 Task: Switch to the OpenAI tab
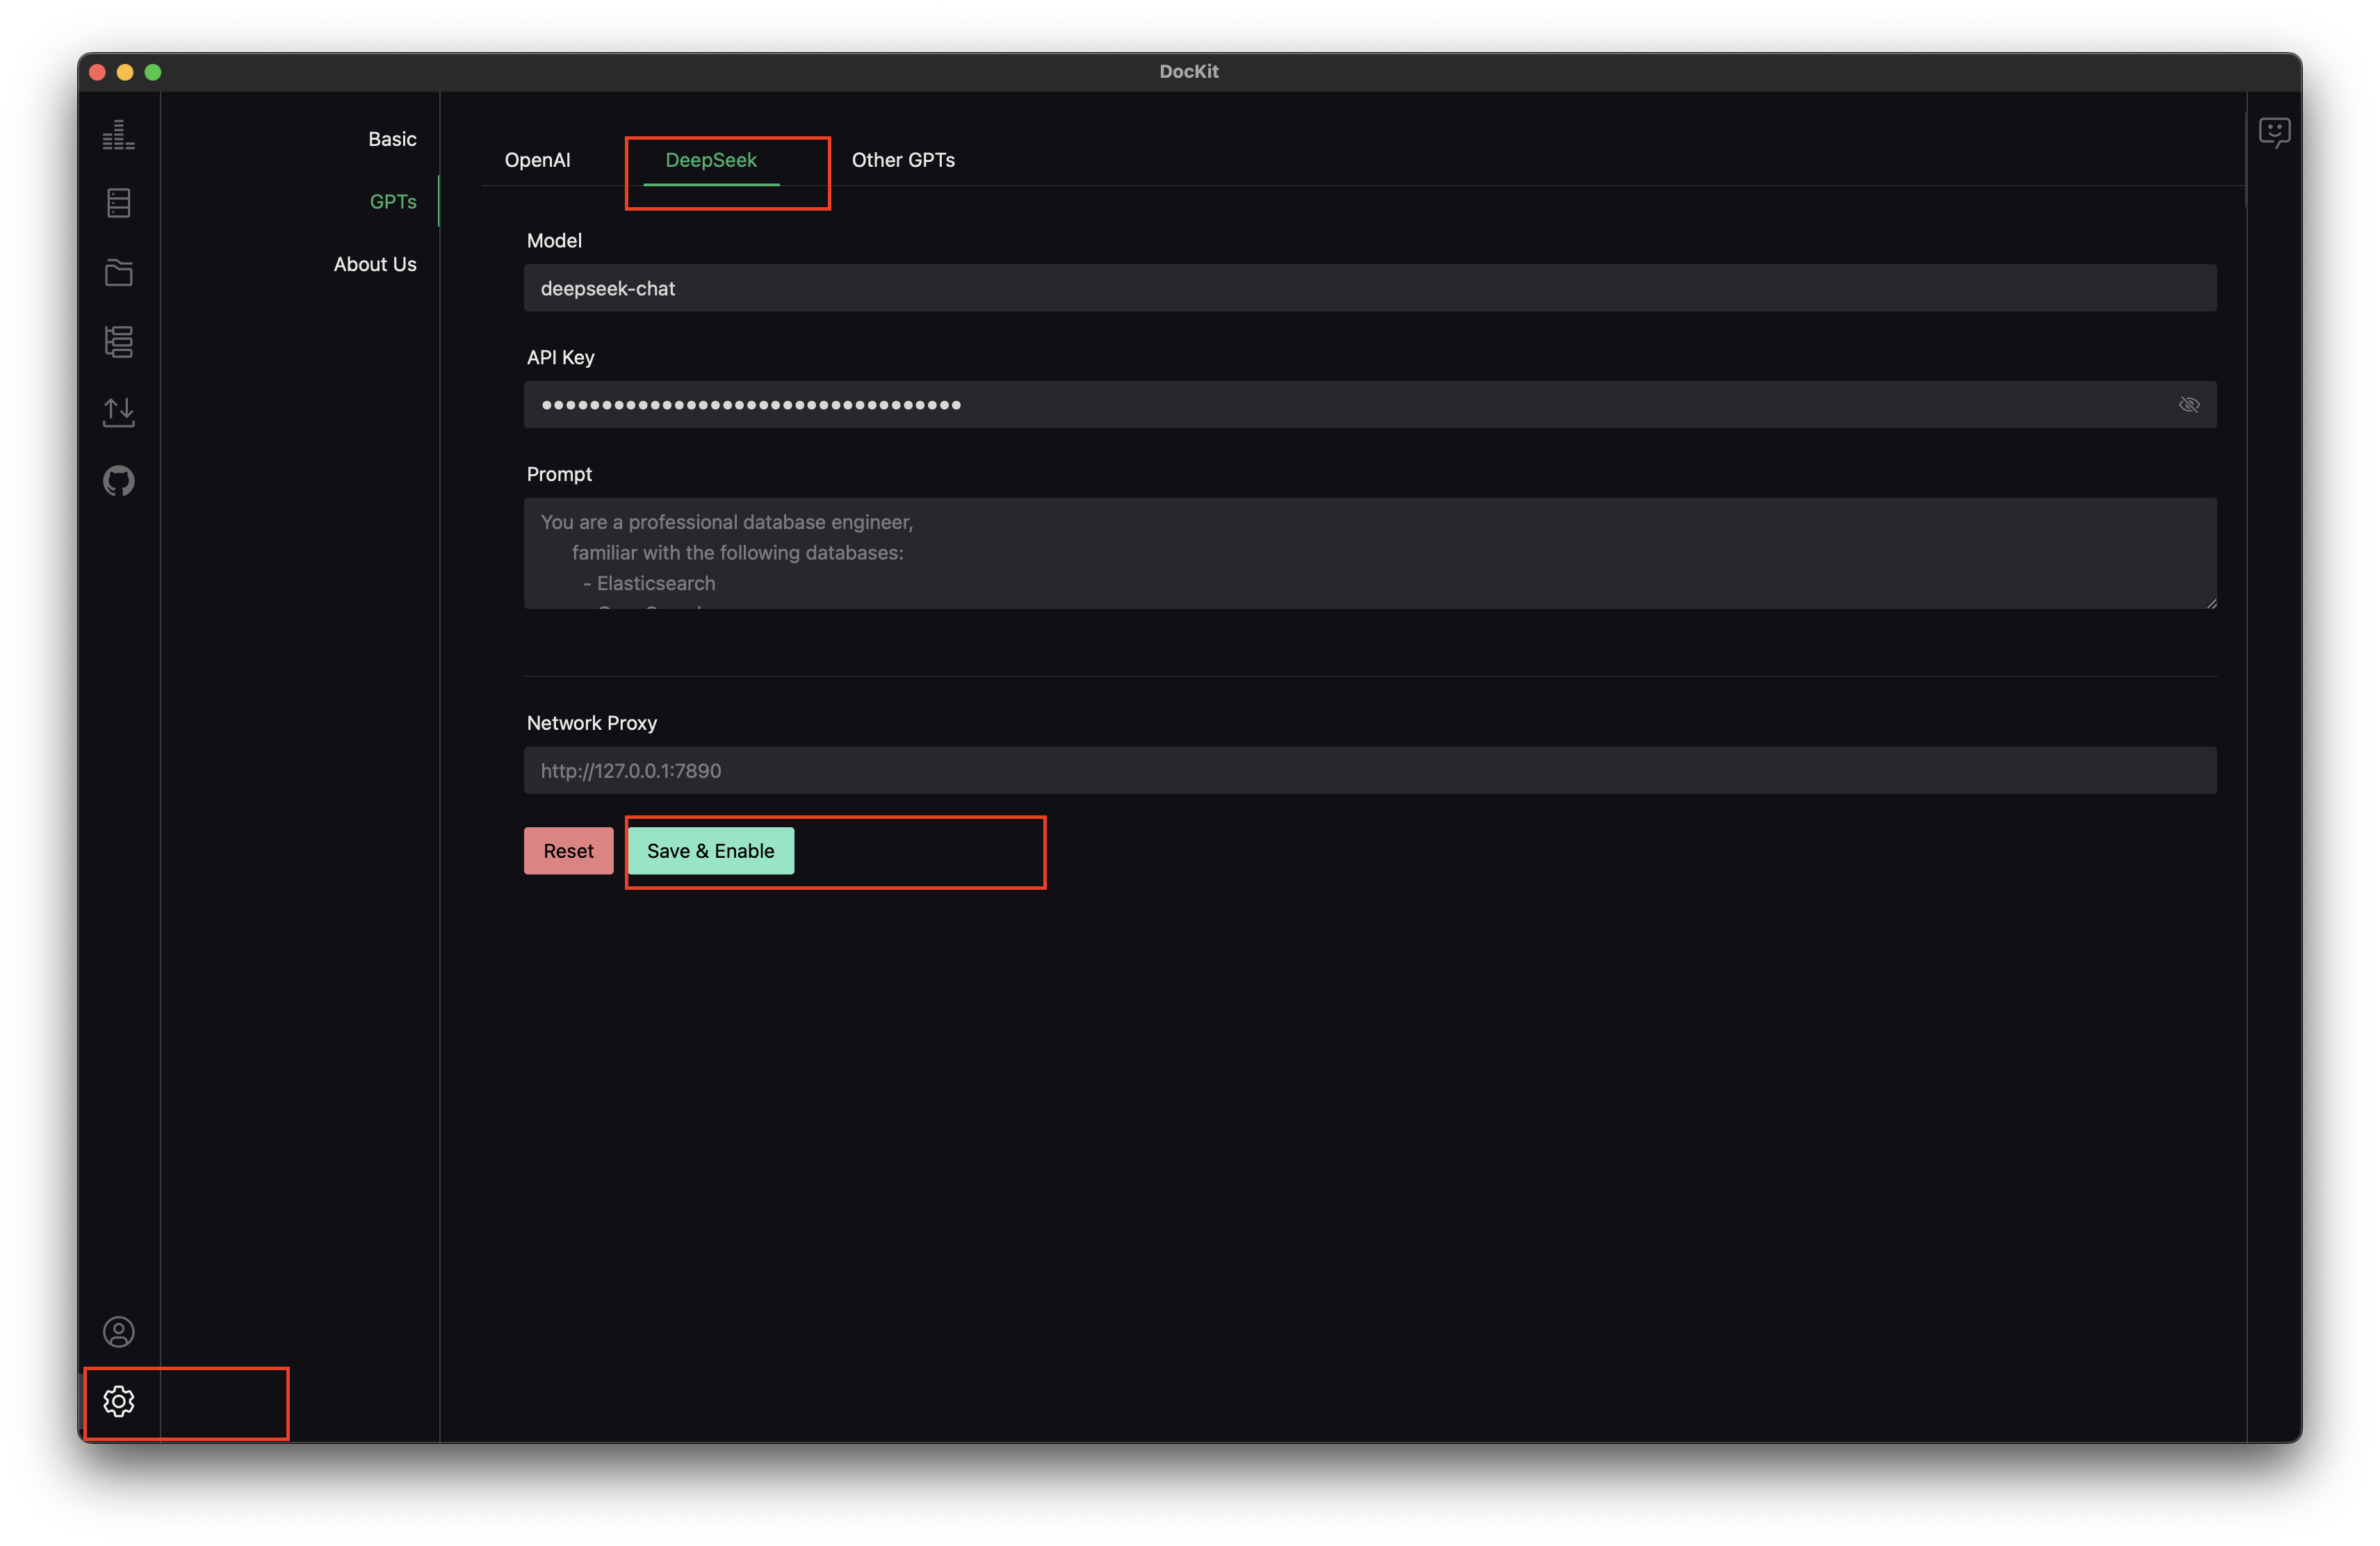[537, 159]
